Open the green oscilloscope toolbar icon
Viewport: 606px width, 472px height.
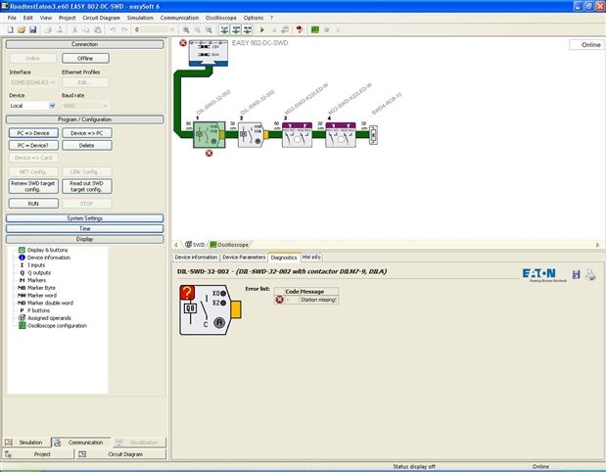tap(315, 29)
